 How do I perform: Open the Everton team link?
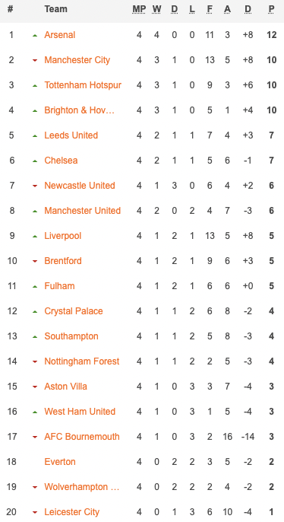[x=60, y=462]
